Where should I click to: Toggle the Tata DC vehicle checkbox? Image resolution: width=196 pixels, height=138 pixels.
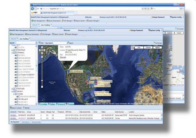click(x=17, y=83)
